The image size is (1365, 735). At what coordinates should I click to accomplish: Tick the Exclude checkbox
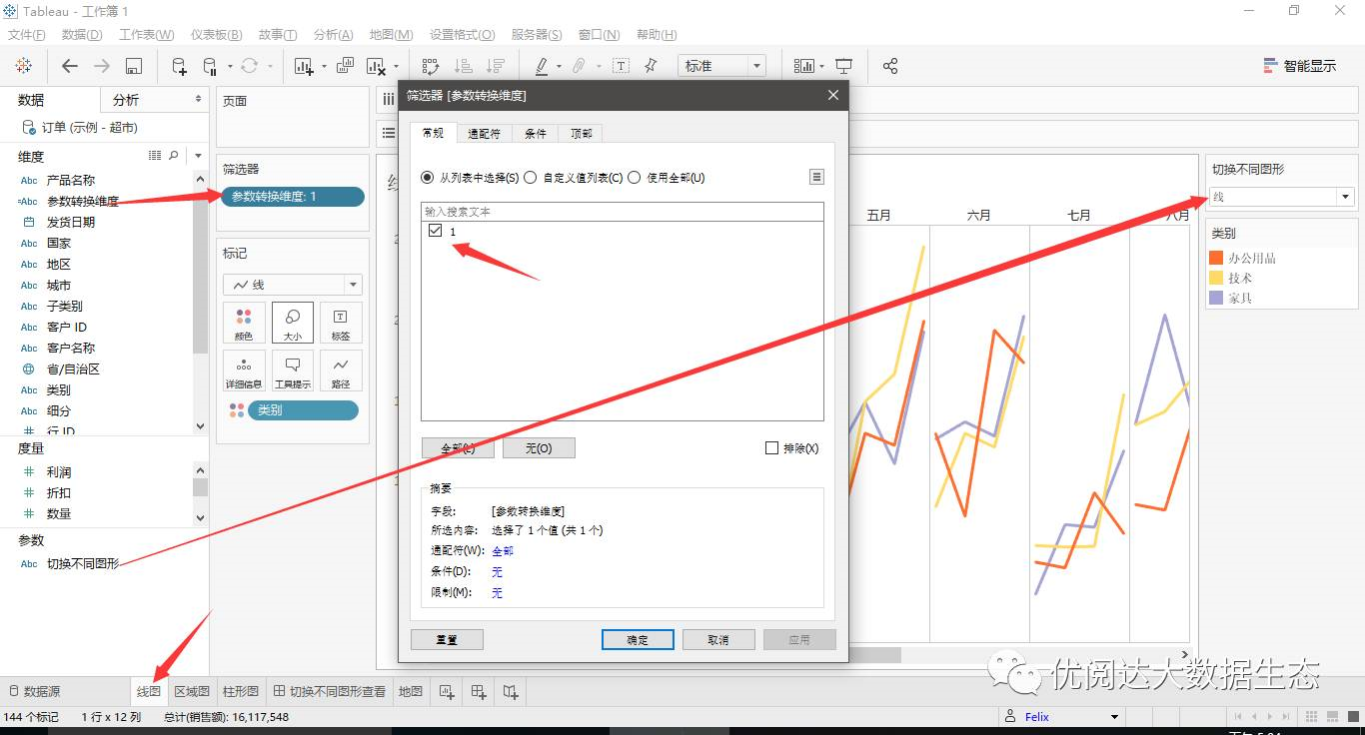pyautogui.click(x=771, y=448)
